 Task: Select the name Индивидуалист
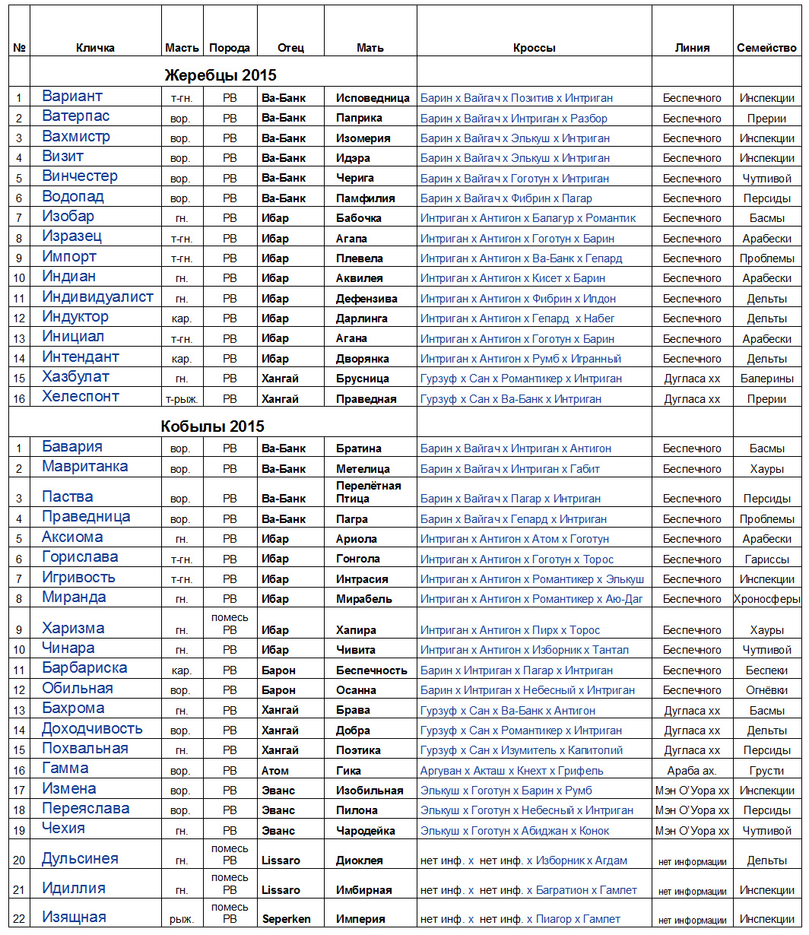click(x=98, y=297)
